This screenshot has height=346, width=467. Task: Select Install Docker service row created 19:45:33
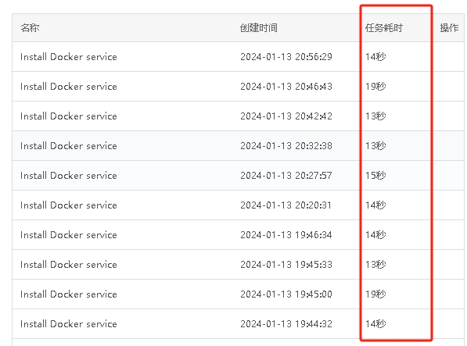point(238,264)
